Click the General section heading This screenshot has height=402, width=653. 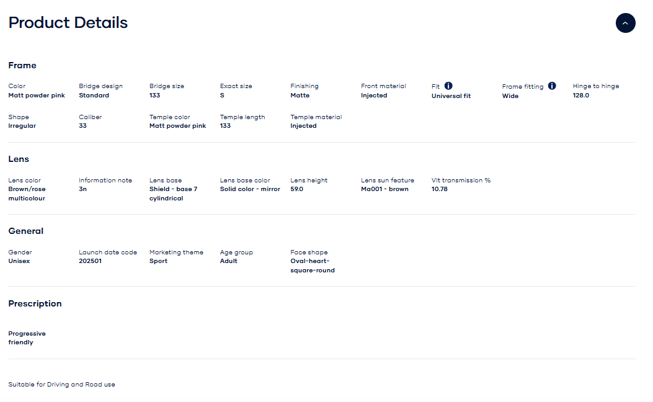tap(26, 231)
